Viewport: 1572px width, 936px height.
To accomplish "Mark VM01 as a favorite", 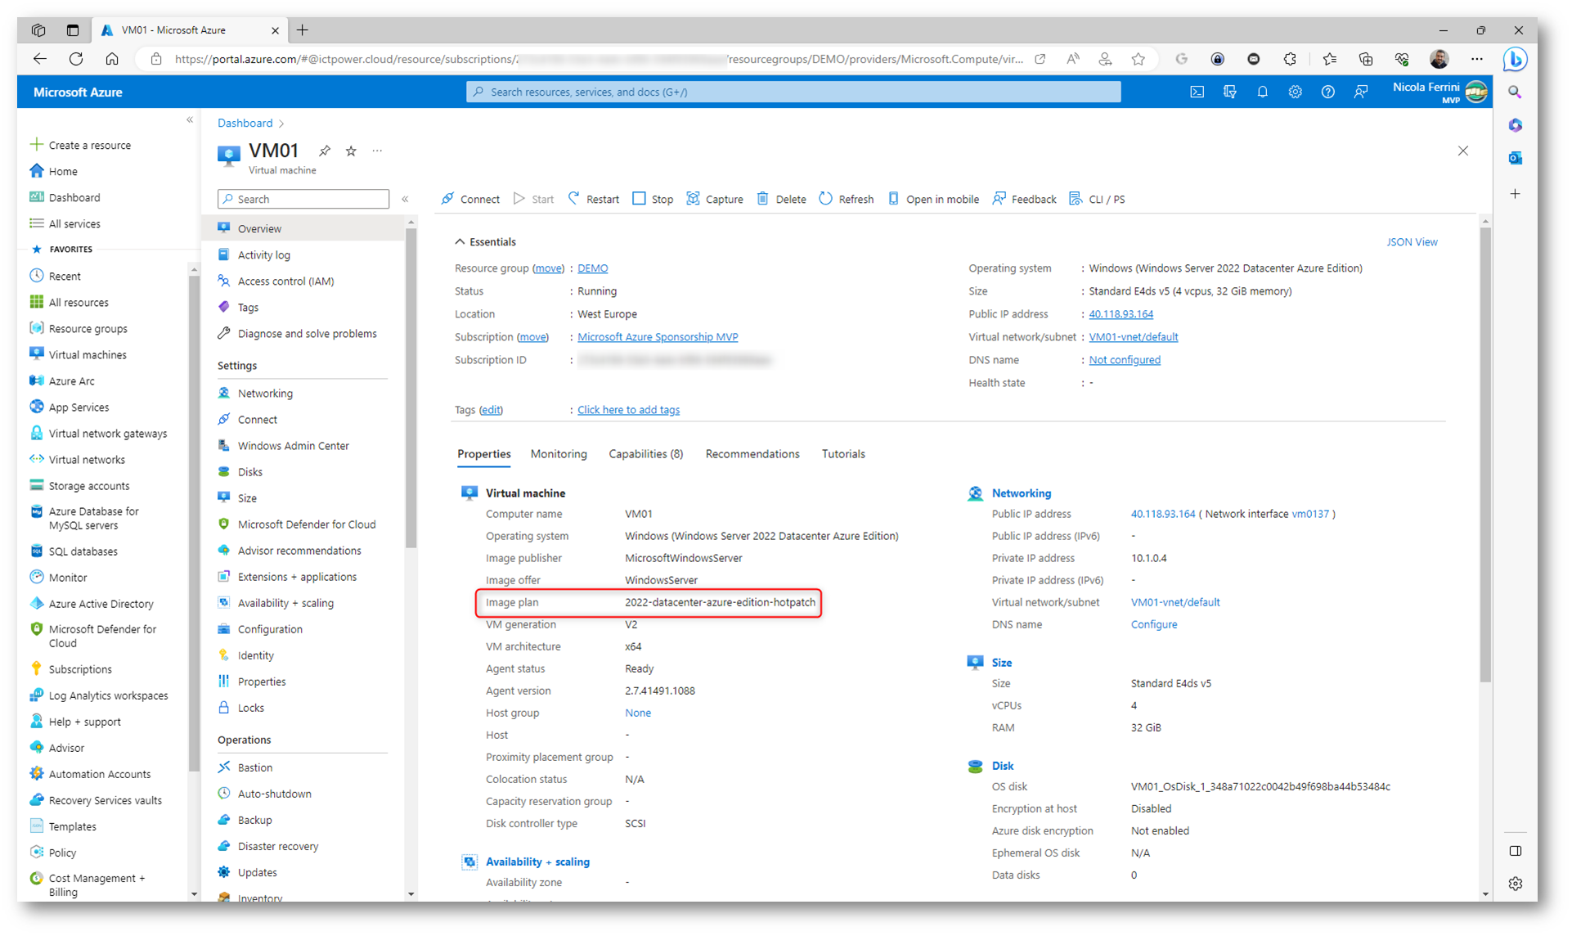I will click(351, 151).
